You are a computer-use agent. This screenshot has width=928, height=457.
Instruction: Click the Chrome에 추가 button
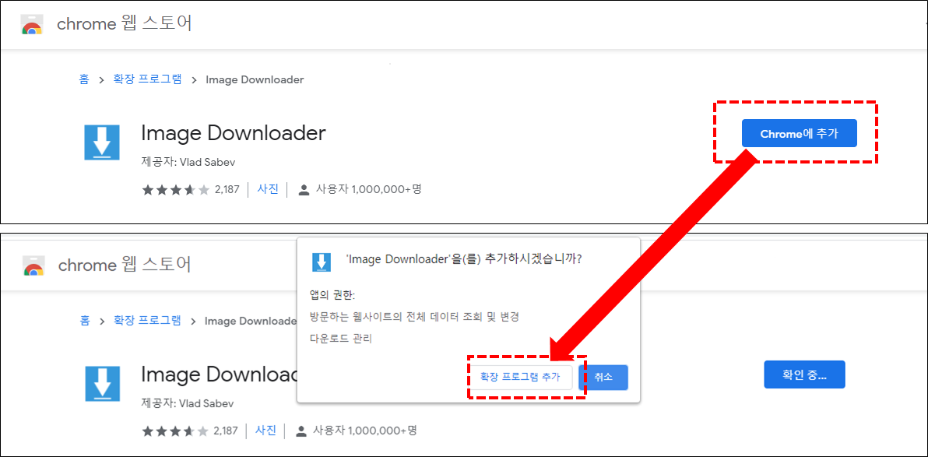[799, 134]
